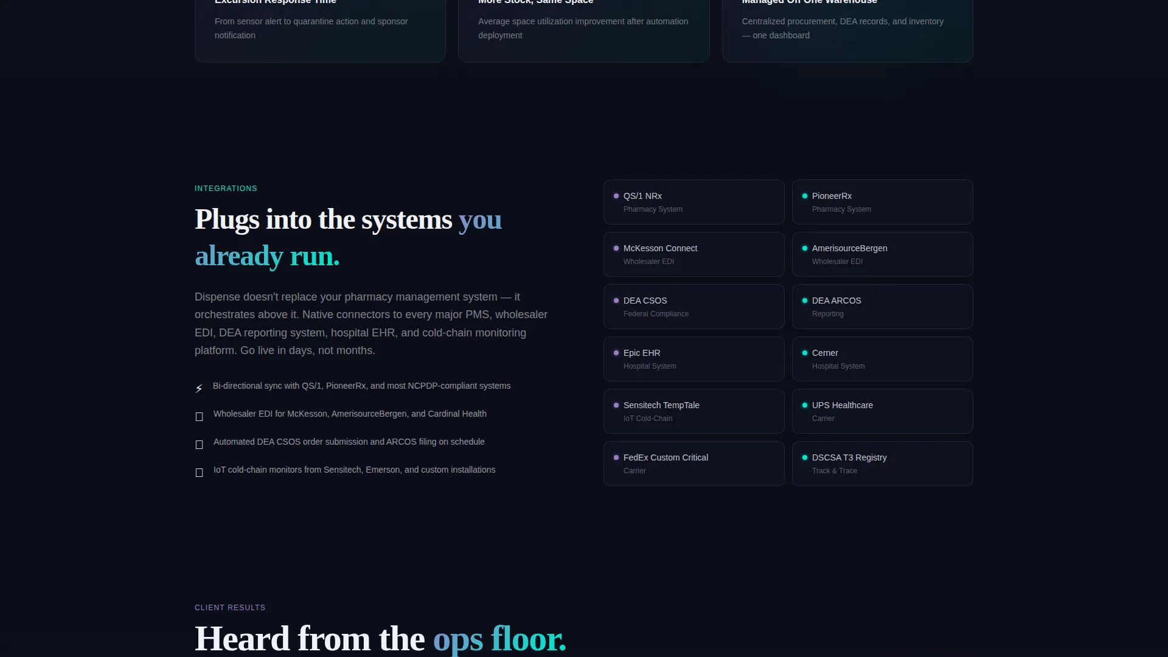This screenshot has height=657, width=1168.
Task: Click the teal status dot on DEA ARCOS
Action: point(805,301)
